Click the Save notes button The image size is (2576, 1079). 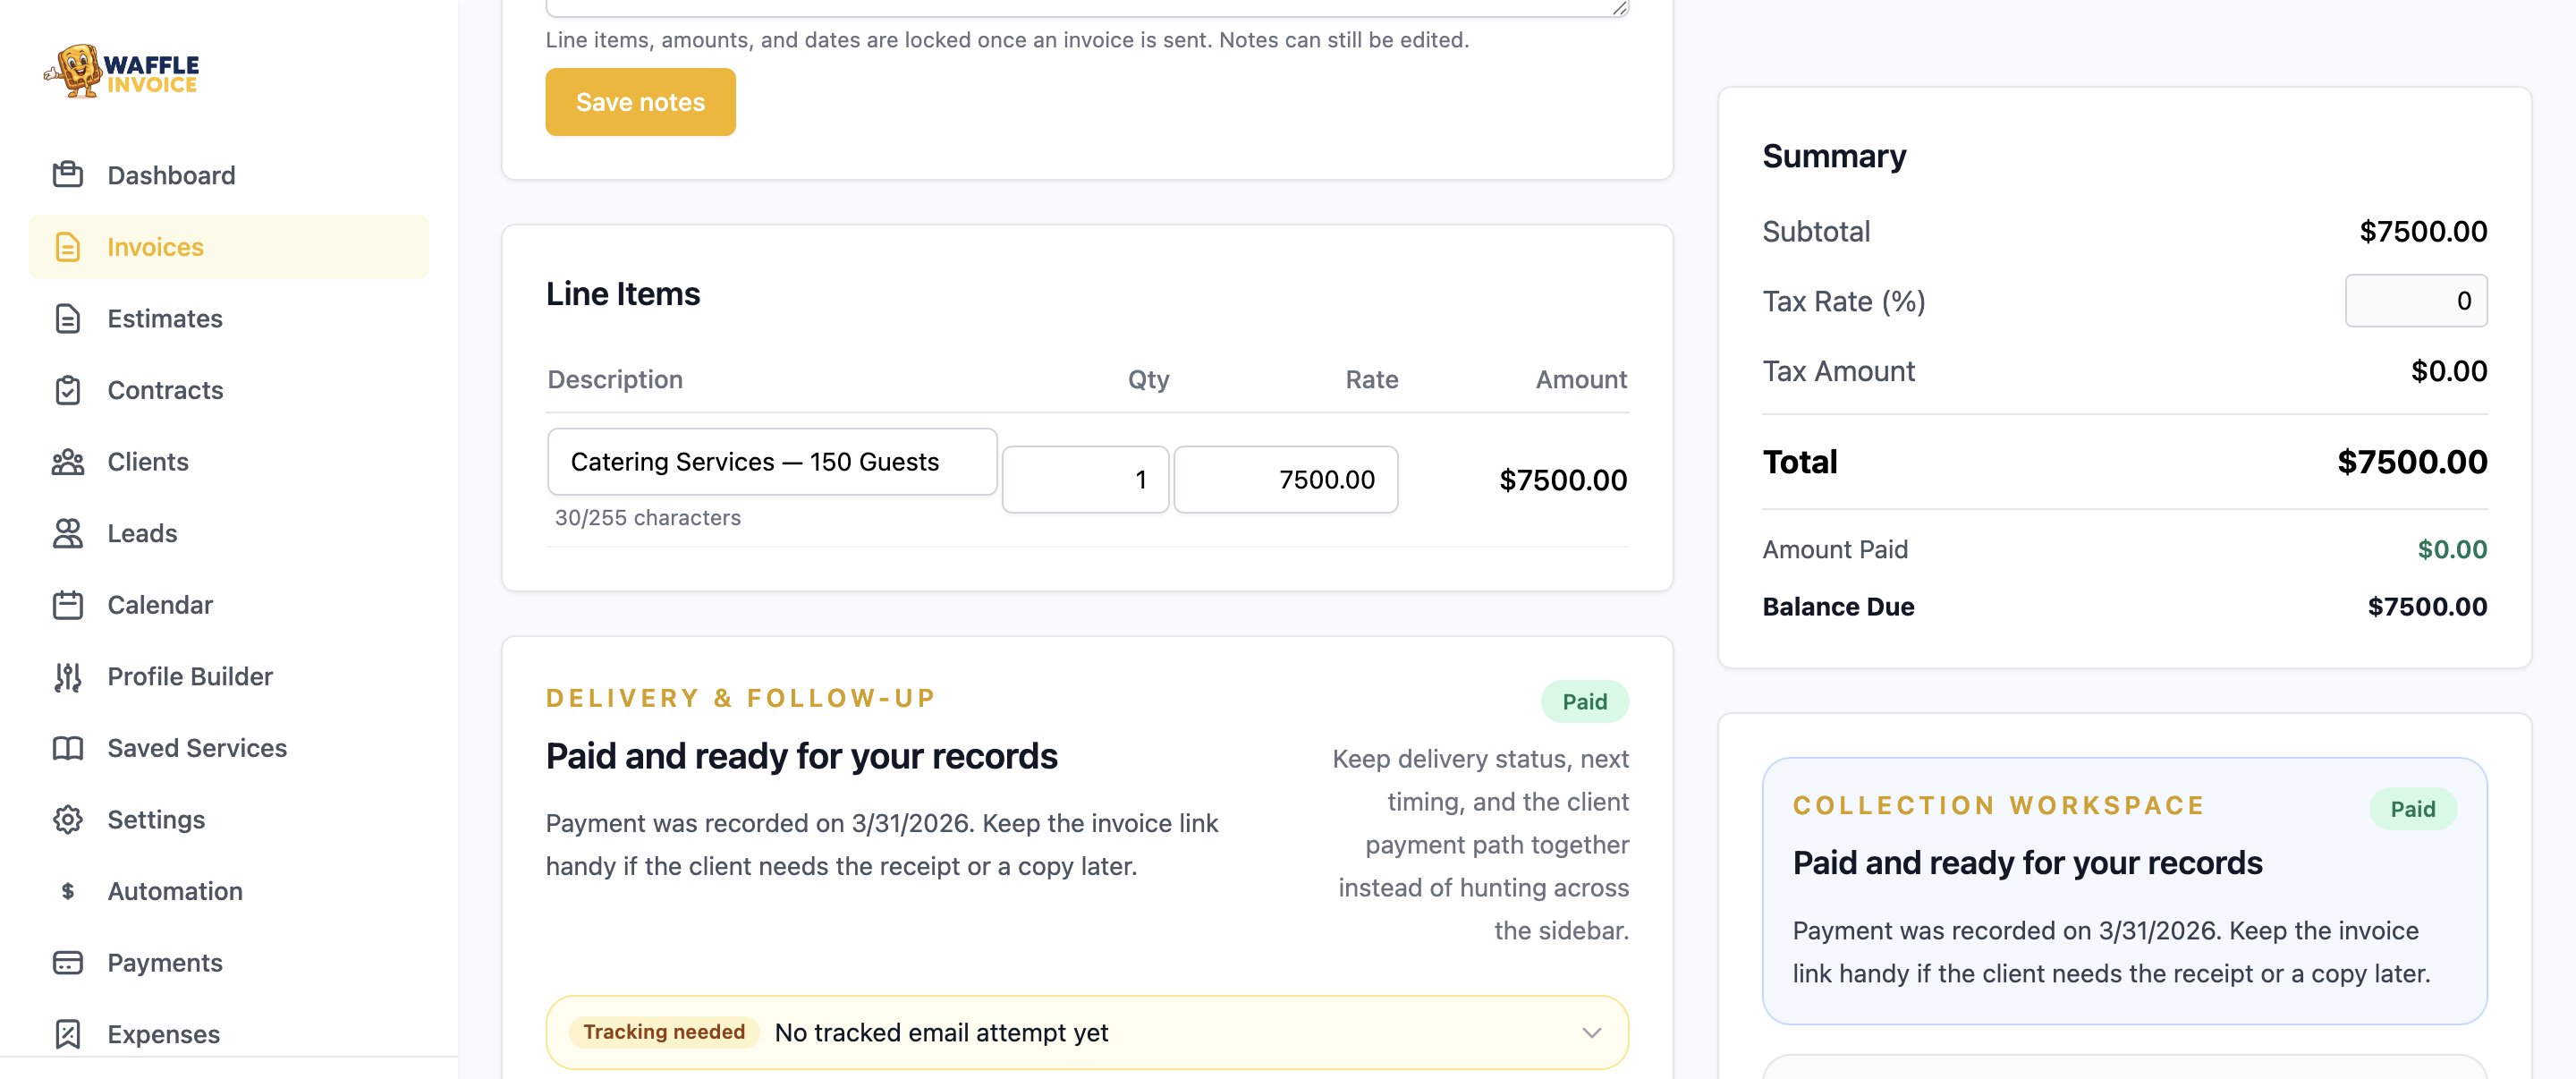click(x=640, y=102)
